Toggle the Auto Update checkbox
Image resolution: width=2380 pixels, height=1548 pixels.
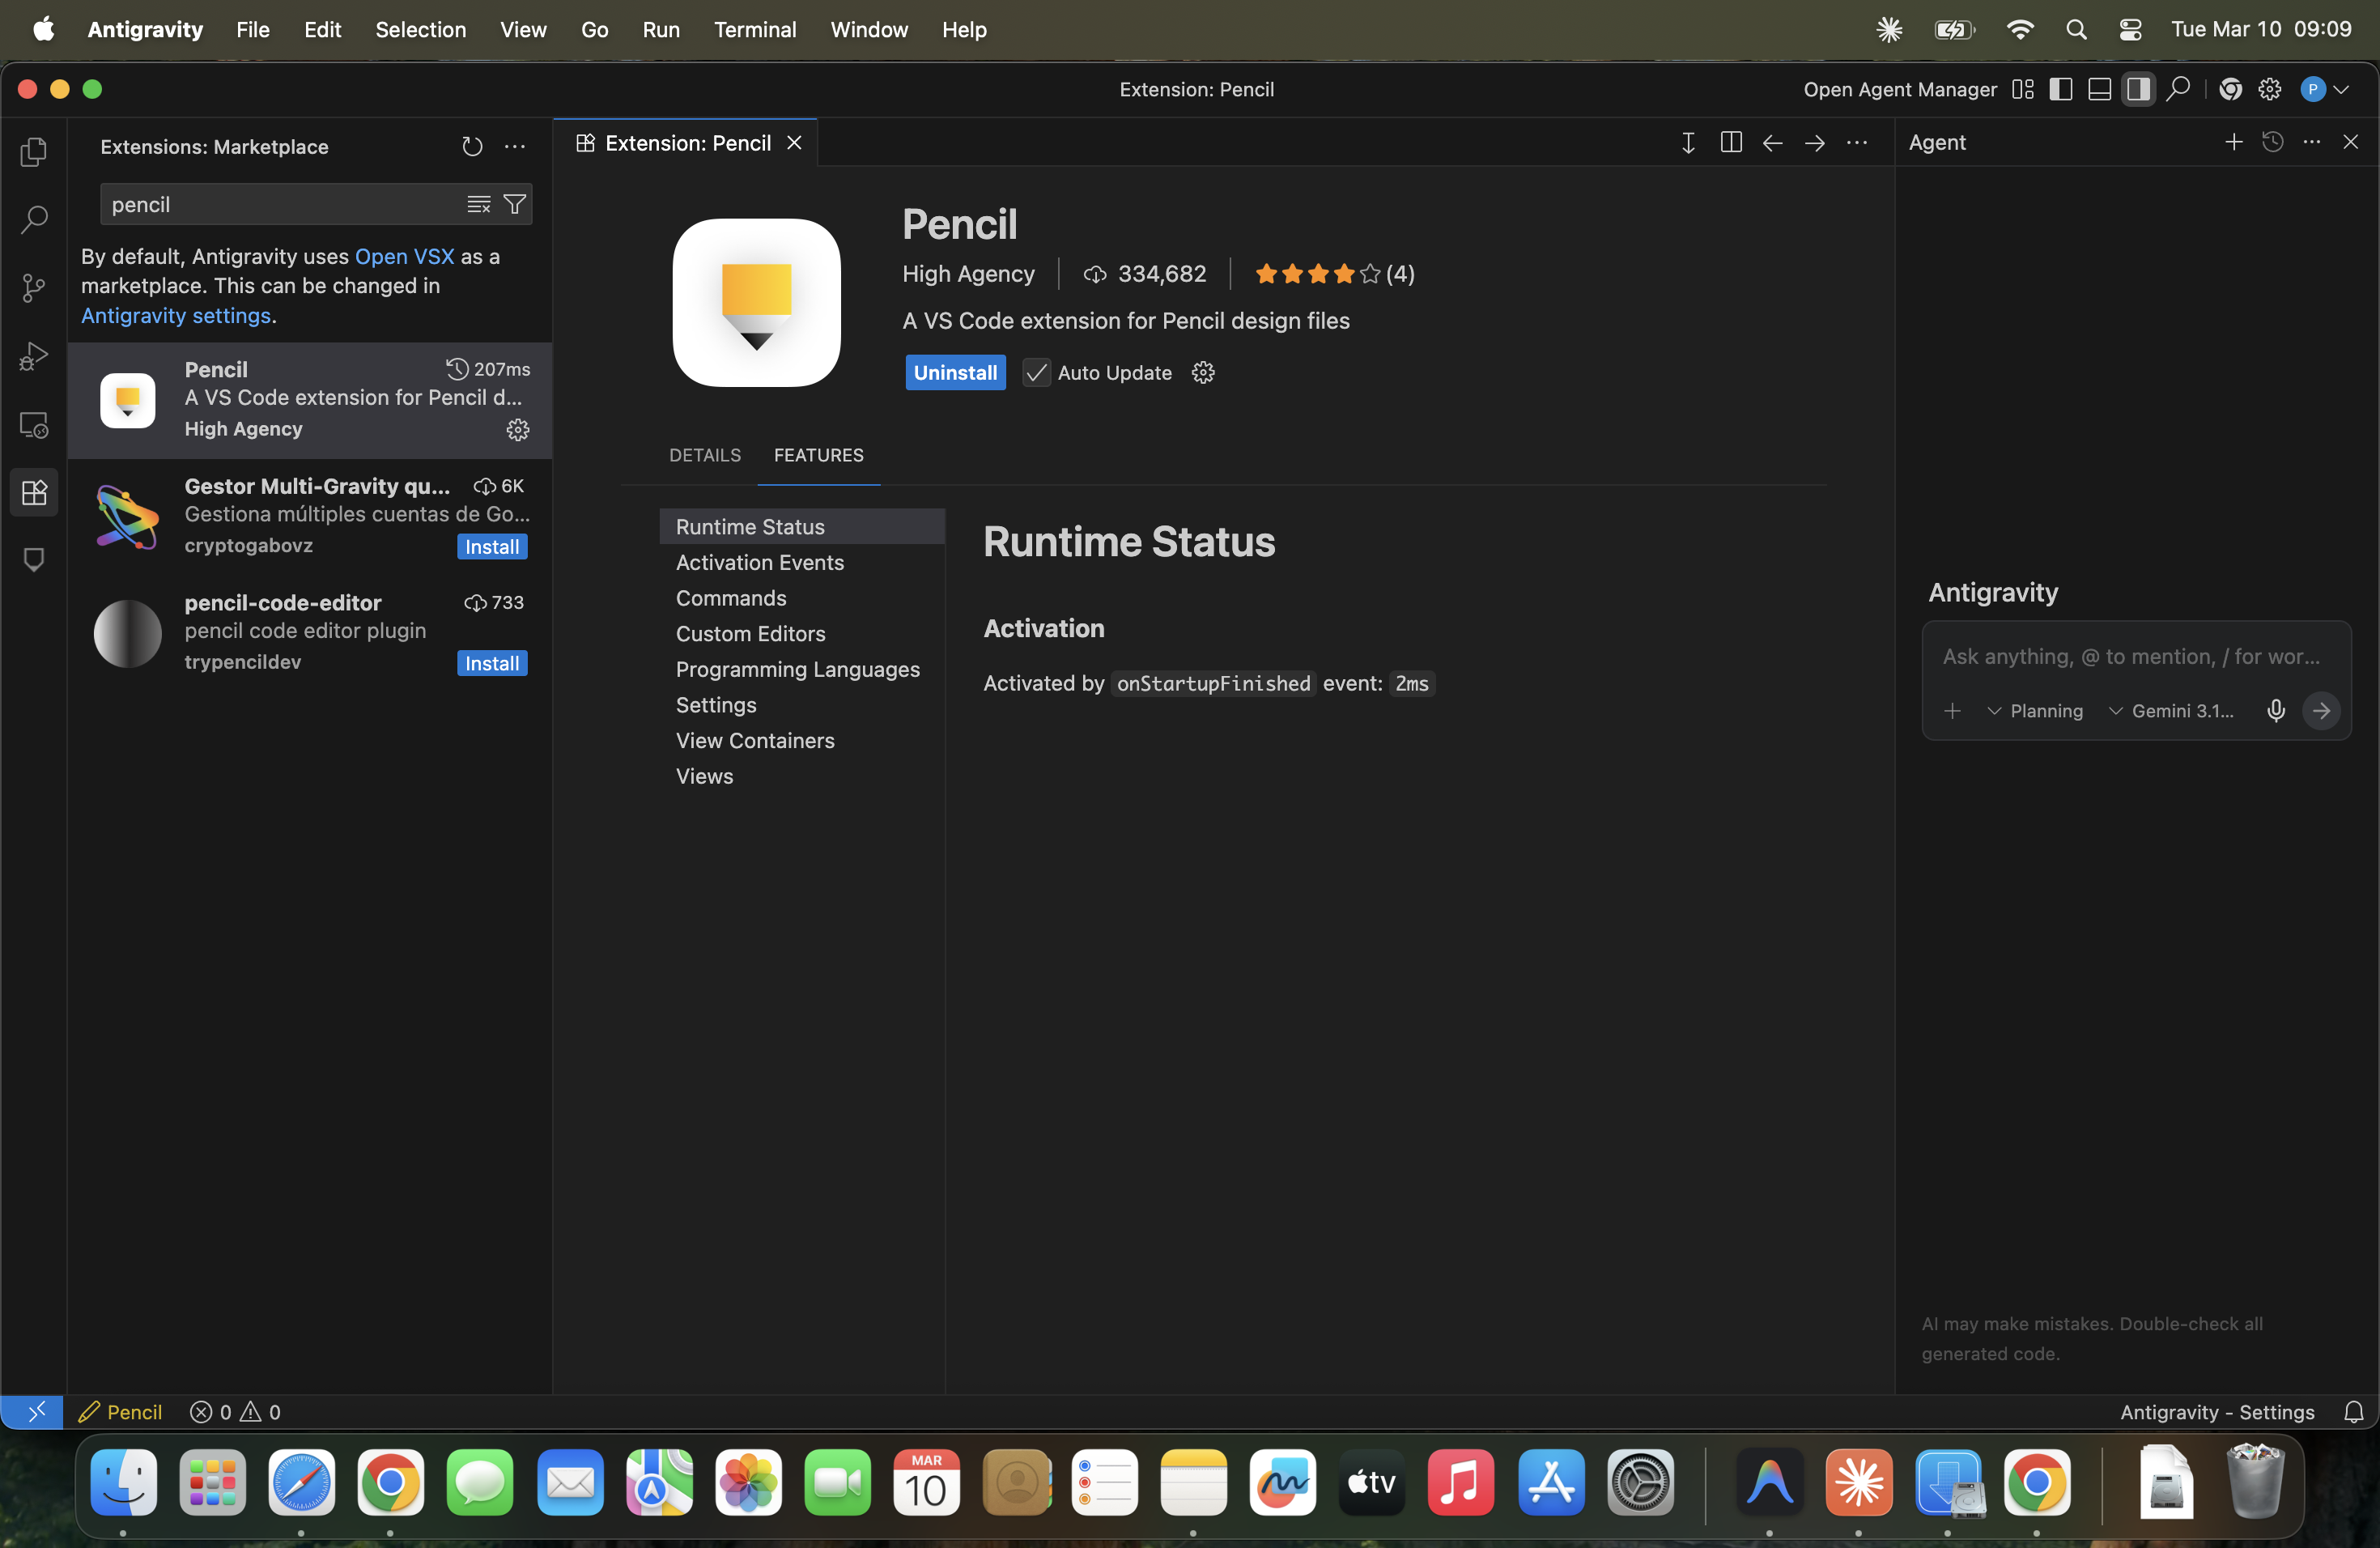(1036, 373)
